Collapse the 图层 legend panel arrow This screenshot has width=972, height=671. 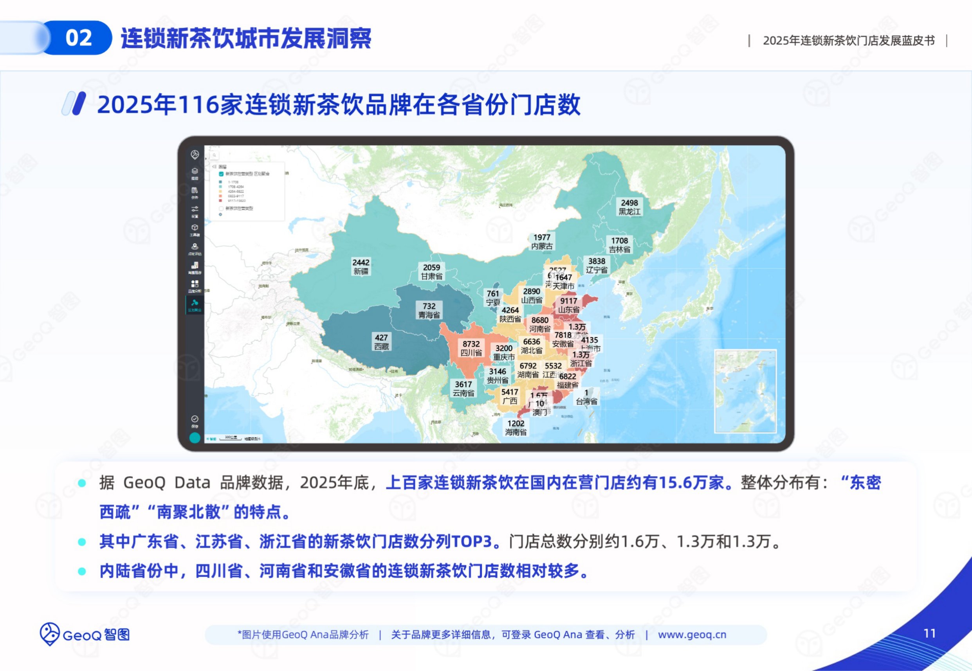tap(214, 167)
